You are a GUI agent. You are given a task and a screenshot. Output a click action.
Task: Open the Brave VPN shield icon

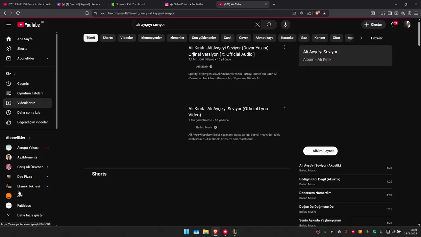[409, 13]
